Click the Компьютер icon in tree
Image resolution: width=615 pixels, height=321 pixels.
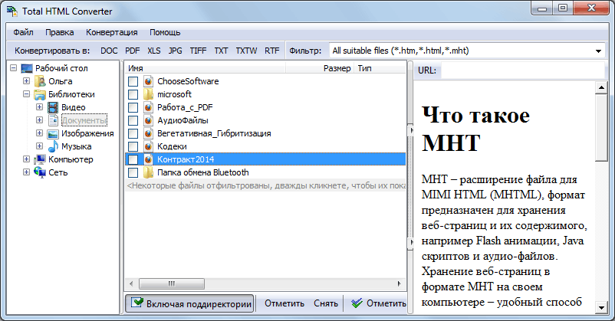(40, 159)
